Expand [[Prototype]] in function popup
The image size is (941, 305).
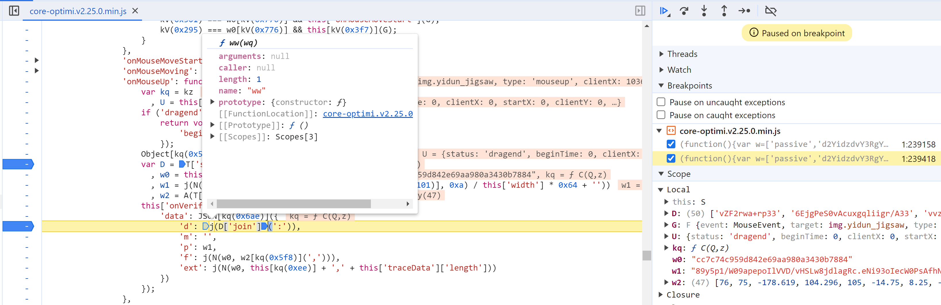click(212, 125)
